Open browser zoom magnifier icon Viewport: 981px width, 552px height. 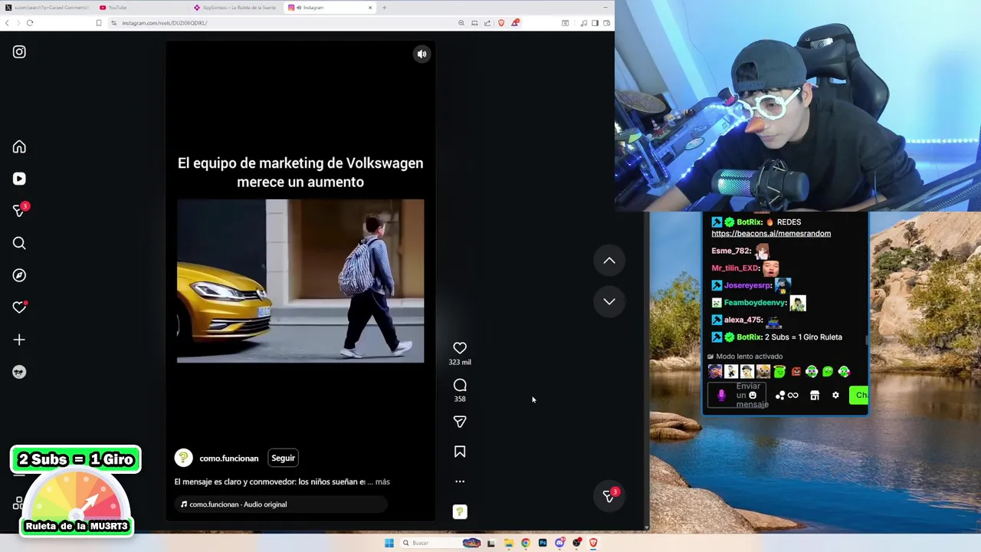[x=461, y=23]
